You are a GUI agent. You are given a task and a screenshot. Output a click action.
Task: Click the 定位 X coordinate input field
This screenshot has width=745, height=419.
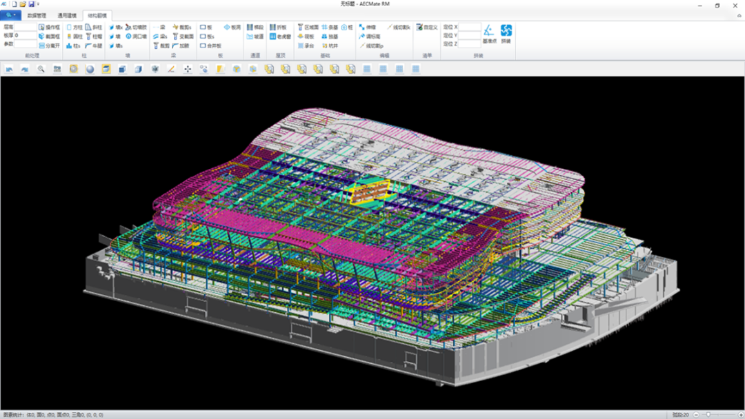[470, 27]
